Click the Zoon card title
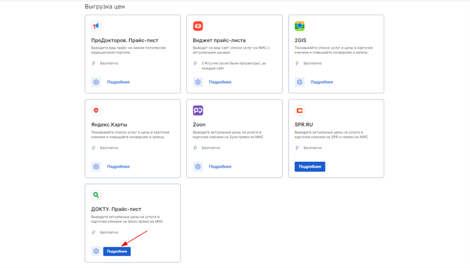This screenshot has height=268, width=470. coord(199,125)
